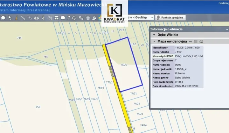Collapse the Mapa ewidencyjna section
Image resolution: width=229 pixels, height=133 pixels.
154,41
